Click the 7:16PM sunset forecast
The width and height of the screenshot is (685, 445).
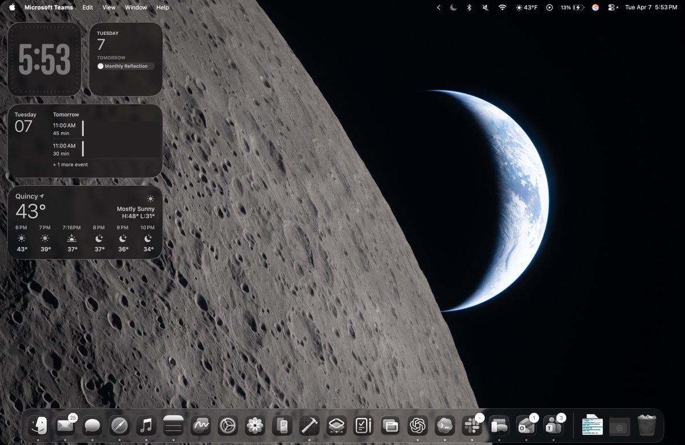click(x=71, y=239)
